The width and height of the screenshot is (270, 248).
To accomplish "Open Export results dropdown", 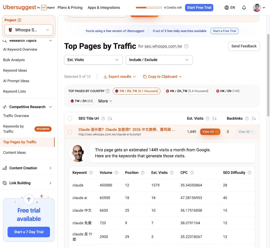I will pos(120,77).
